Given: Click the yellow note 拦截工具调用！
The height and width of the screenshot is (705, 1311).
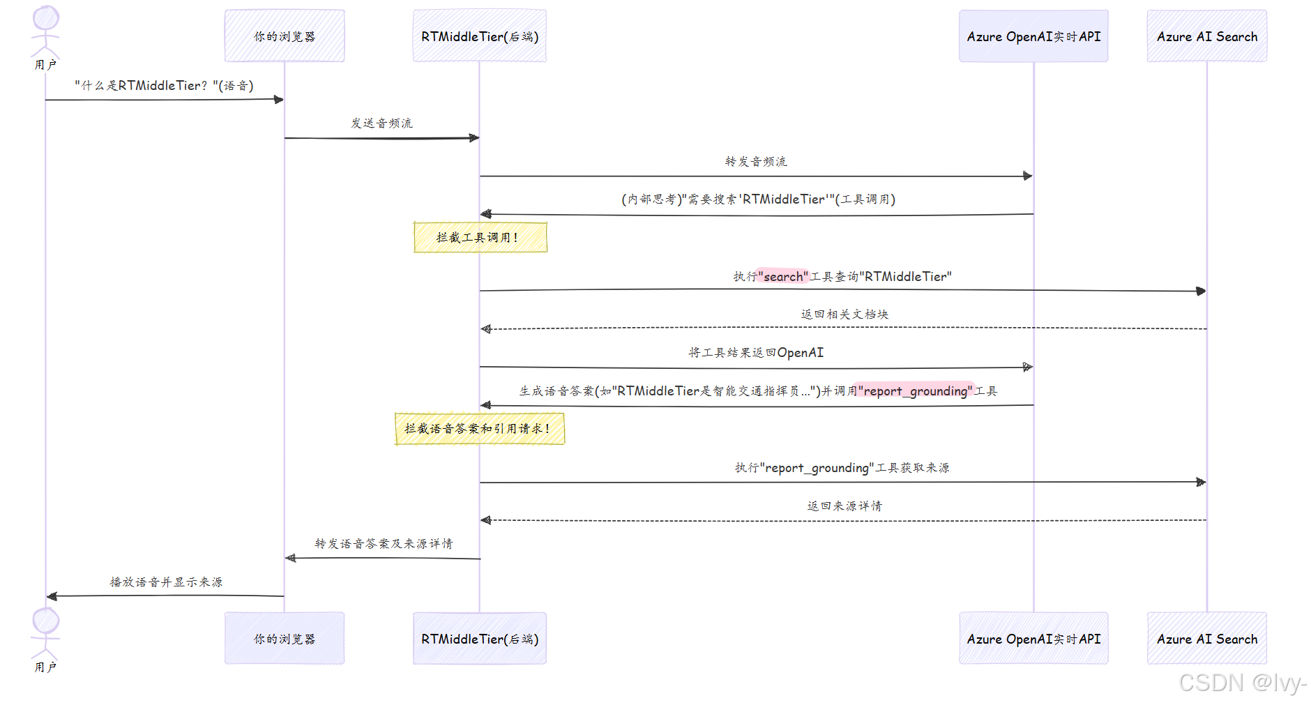Looking at the screenshot, I should coord(480,237).
